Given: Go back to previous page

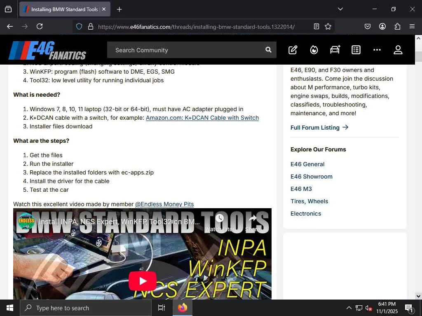Looking at the screenshot, I should pos(10,26).
